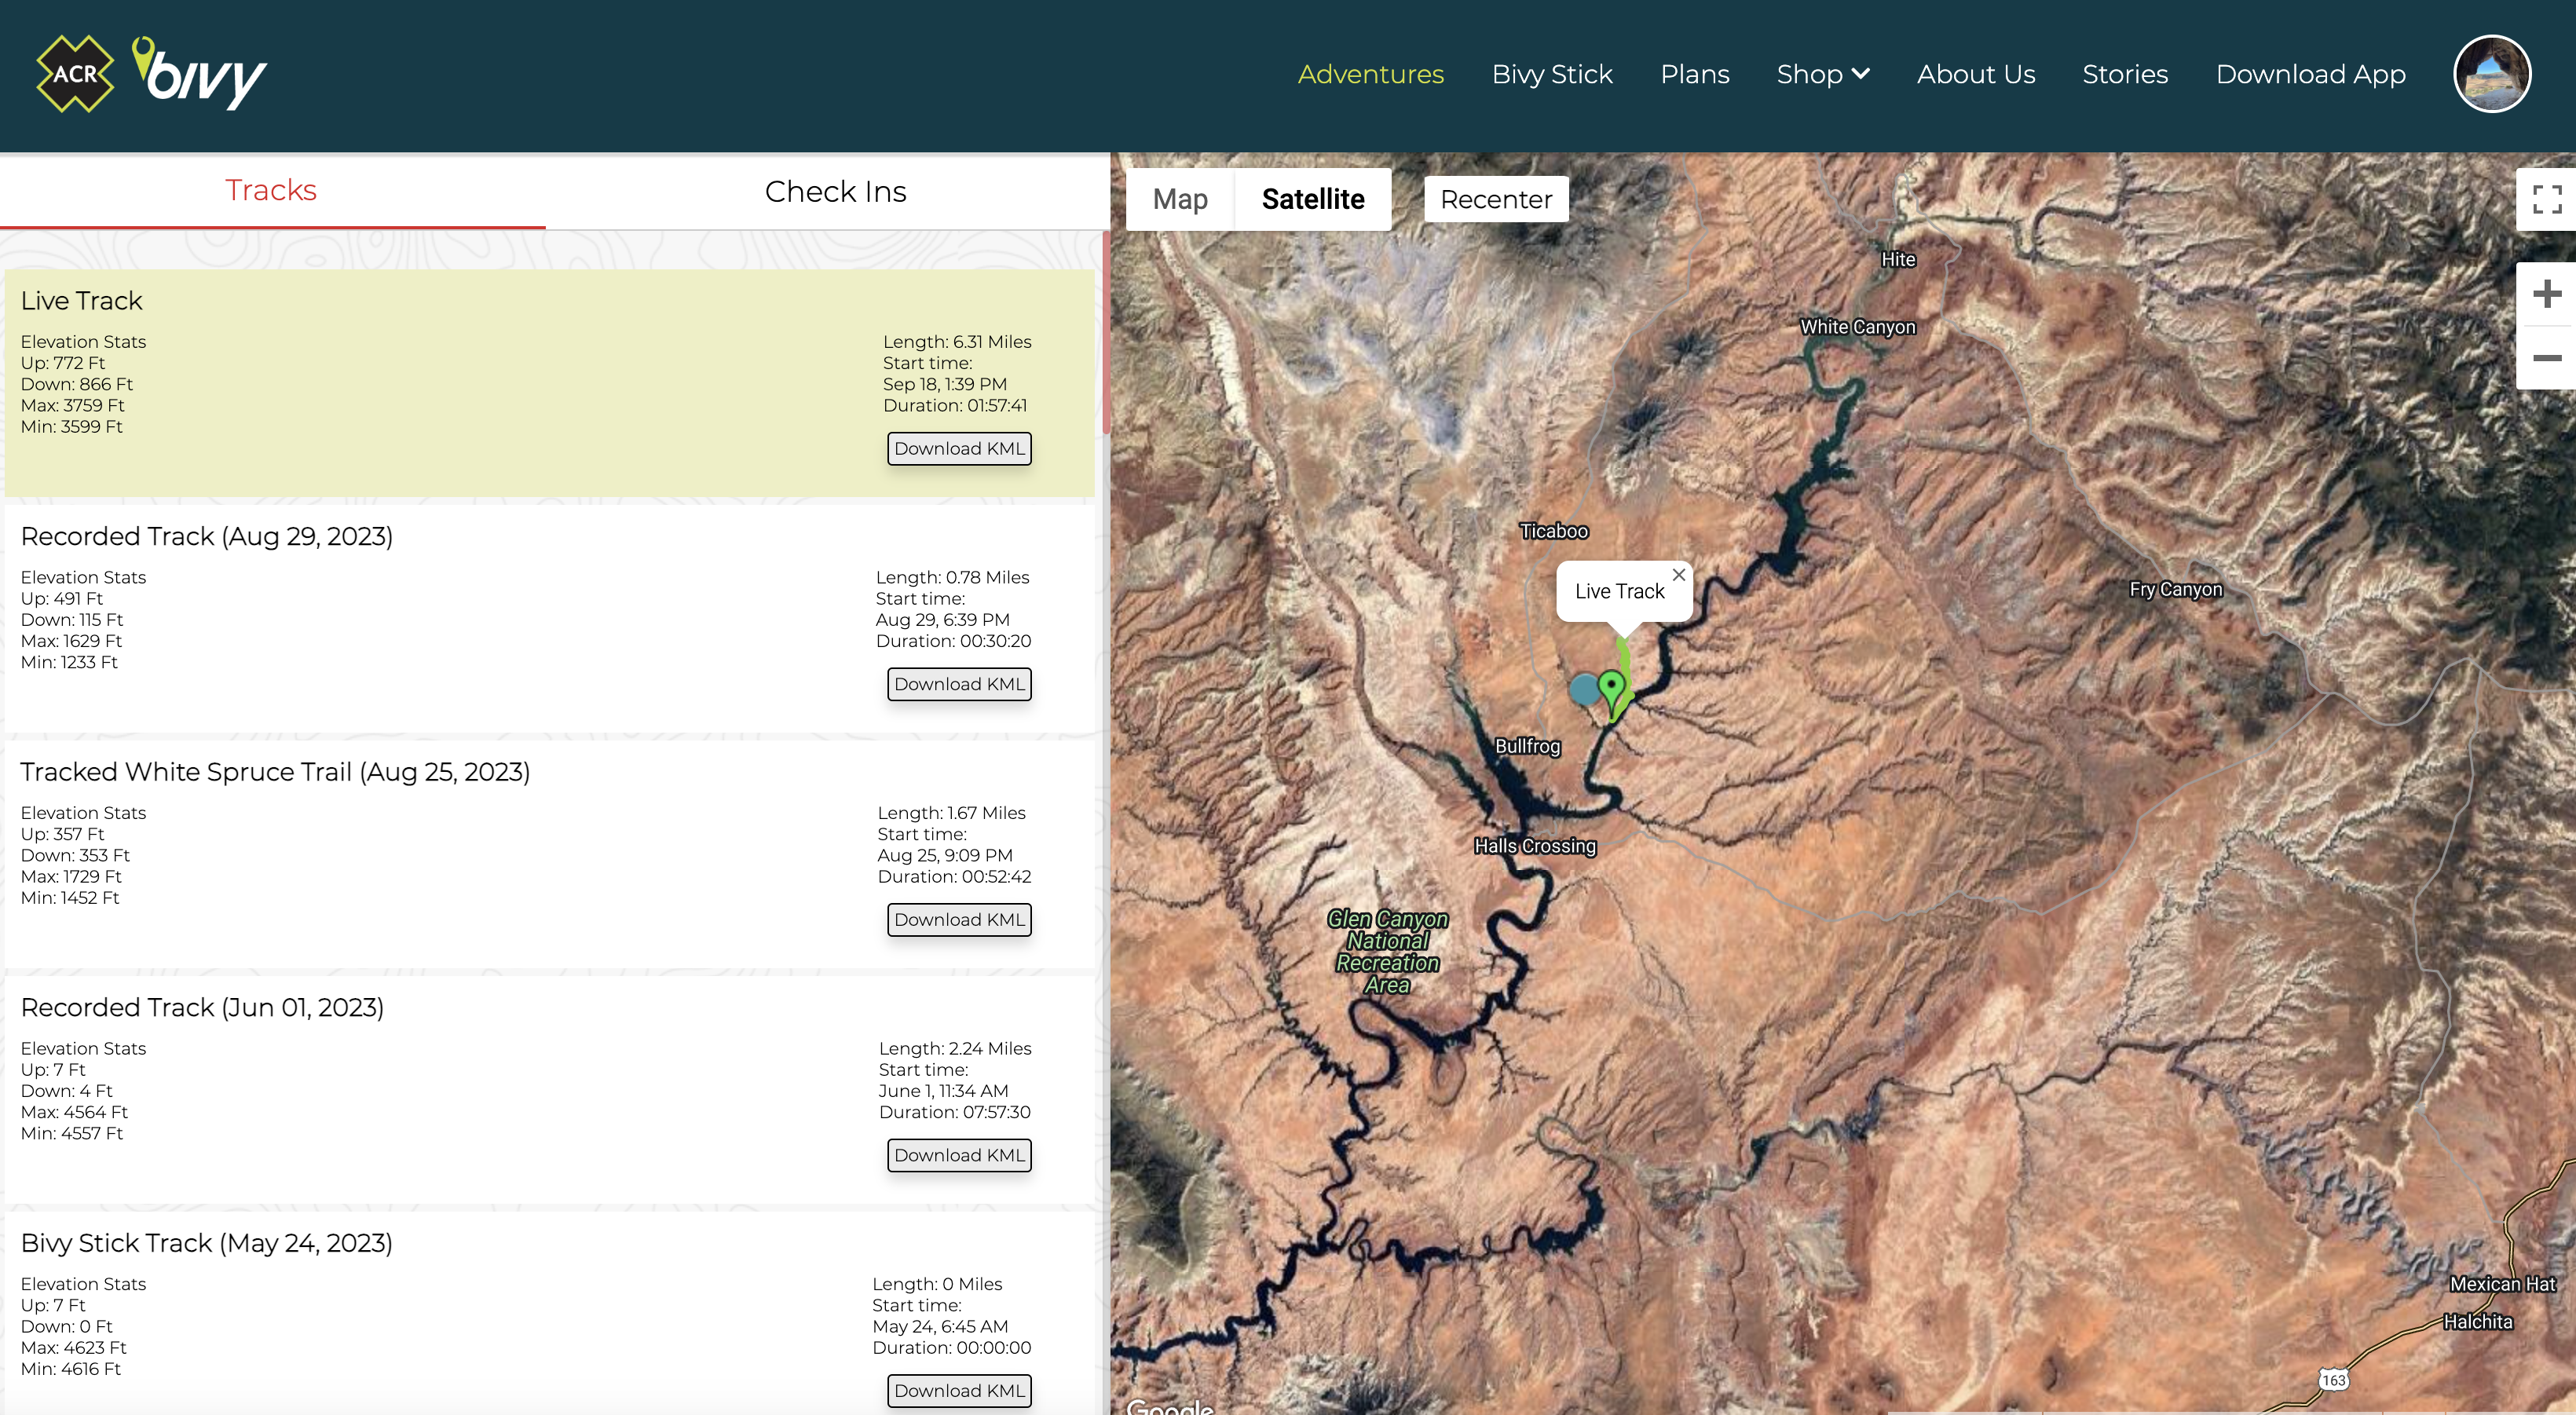2576x1415 pixels.
Task: Open the Plans page
Action: [x=1694, y=74]
